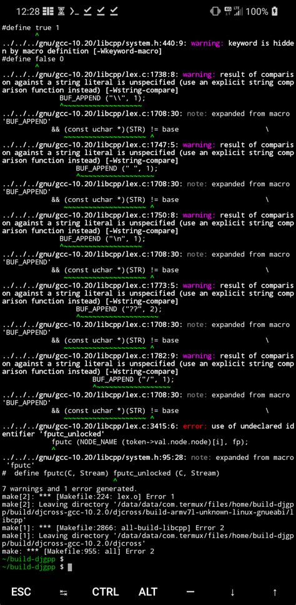296x605 pixels.
Task: Toggle the CTRL modifier key
Action: (106, 592)
